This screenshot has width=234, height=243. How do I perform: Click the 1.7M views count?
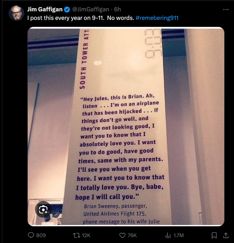tap(179, 236)
